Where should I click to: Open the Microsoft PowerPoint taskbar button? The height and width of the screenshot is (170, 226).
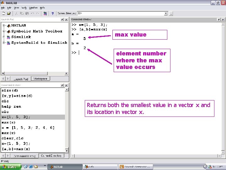click(x=135, y=167)
